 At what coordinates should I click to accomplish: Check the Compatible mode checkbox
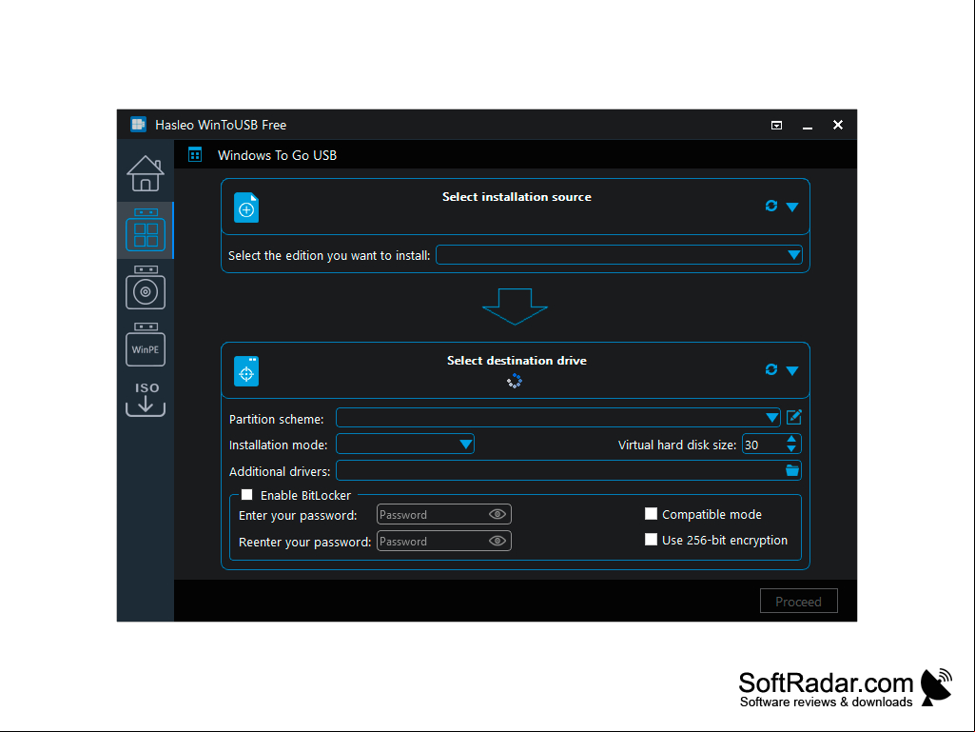pos(651,513)
